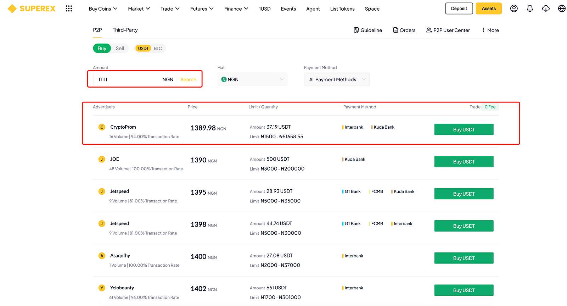The image size is (567, 306).
Task: Open List Tokens page
Action: pos(342,9)
